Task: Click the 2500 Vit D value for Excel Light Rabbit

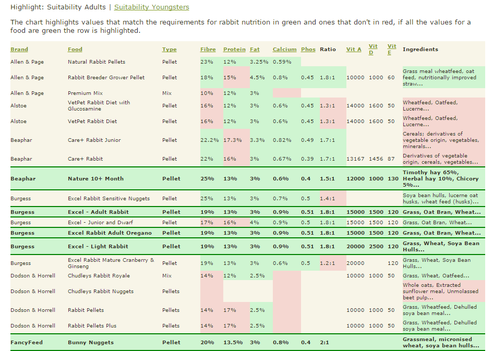Action: pos(376,246)
